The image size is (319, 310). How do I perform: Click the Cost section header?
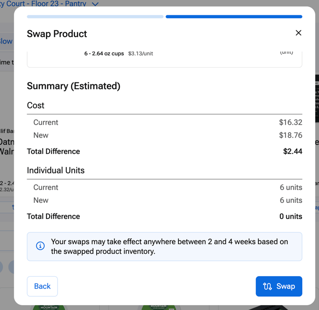coord(36,105)
